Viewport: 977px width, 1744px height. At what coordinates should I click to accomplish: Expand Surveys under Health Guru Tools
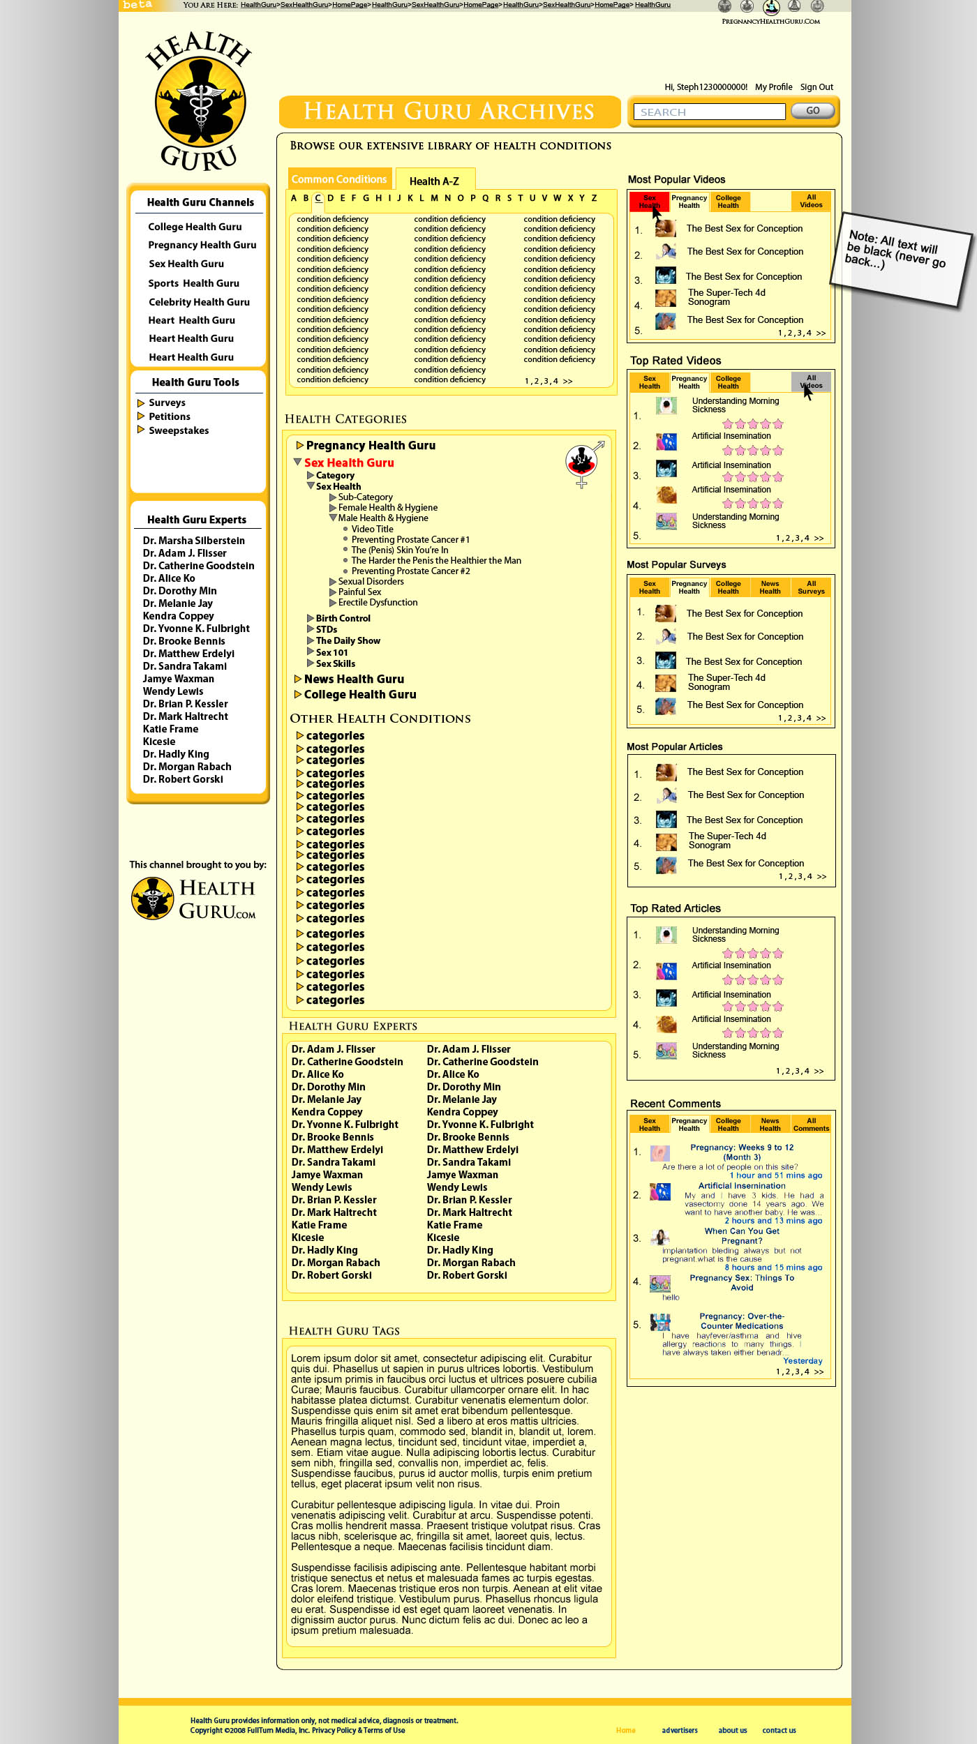coord(141,403)
